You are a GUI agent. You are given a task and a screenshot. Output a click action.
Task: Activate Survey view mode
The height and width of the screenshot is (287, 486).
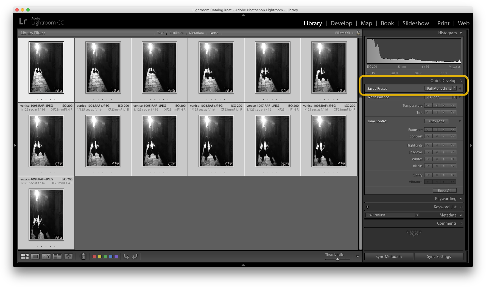click(x=57, y=256)
